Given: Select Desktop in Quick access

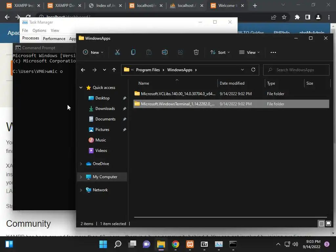Looking at the screenshot, I should click(102, 98).
